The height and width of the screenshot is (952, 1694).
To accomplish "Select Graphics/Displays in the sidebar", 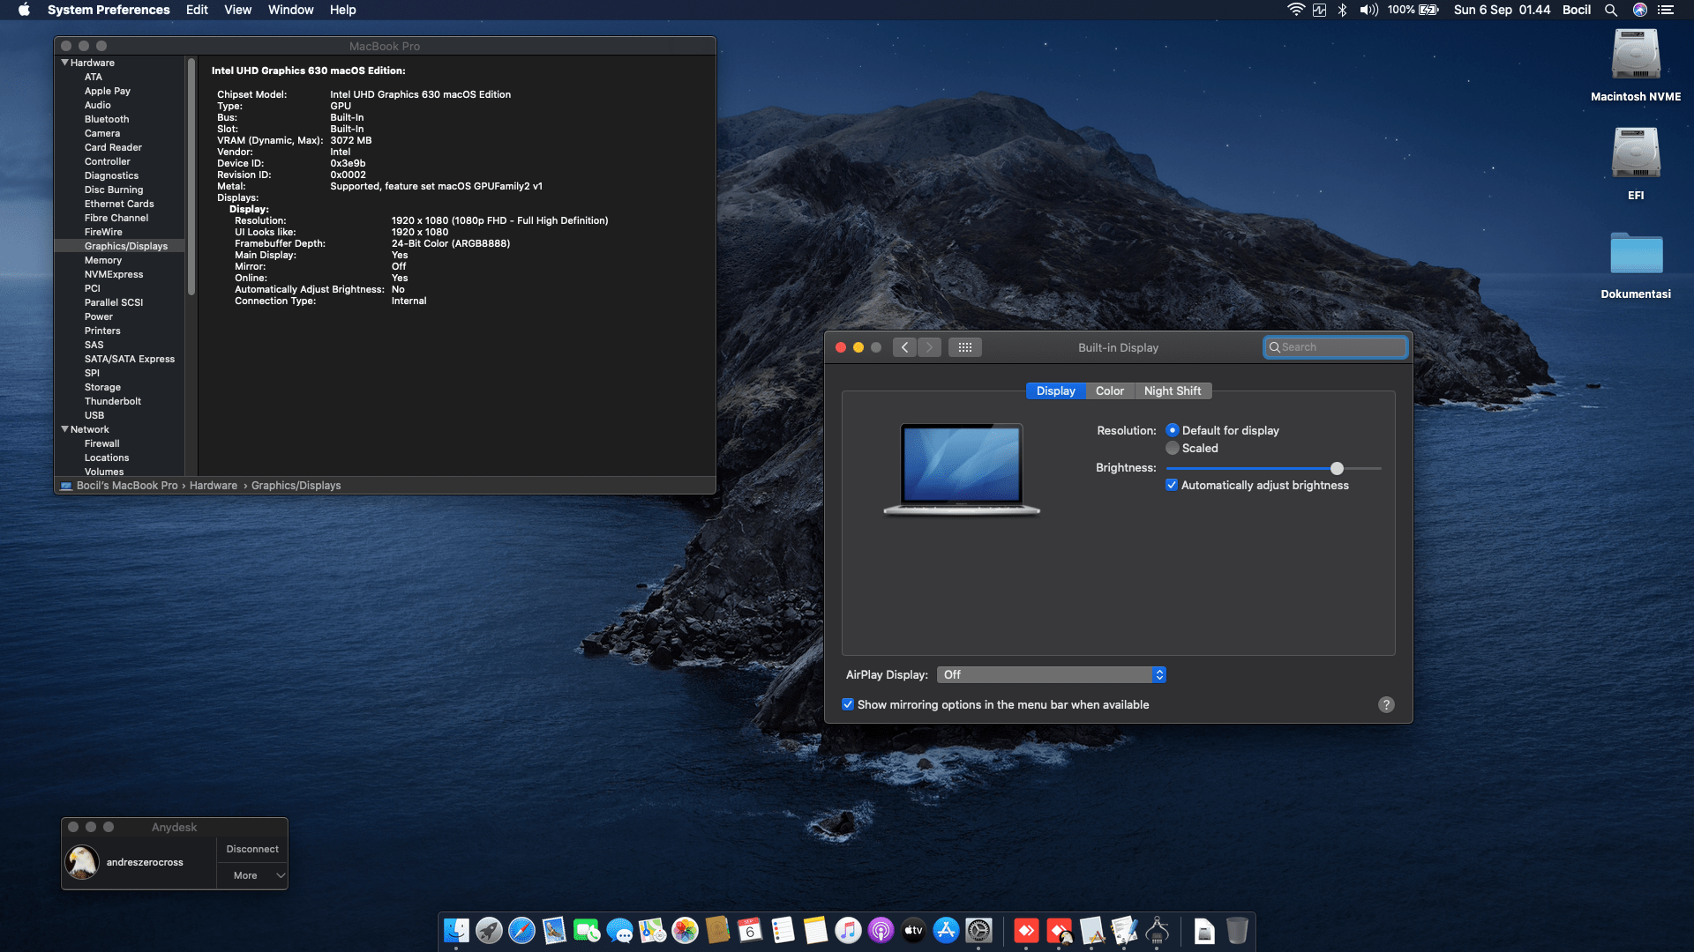I will (x=126, y=246).
